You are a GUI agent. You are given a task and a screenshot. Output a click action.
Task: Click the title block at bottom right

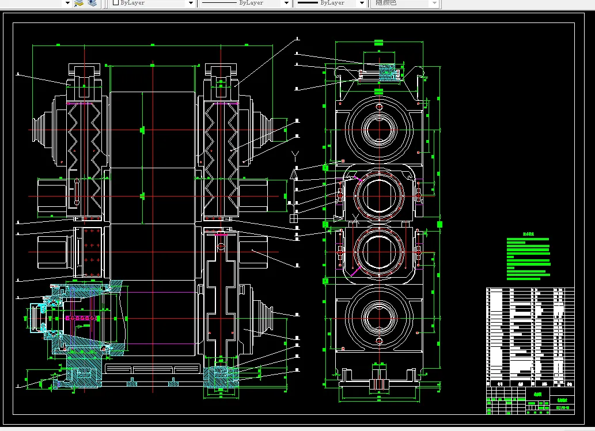pyautogui.click(x=530, y=400)
